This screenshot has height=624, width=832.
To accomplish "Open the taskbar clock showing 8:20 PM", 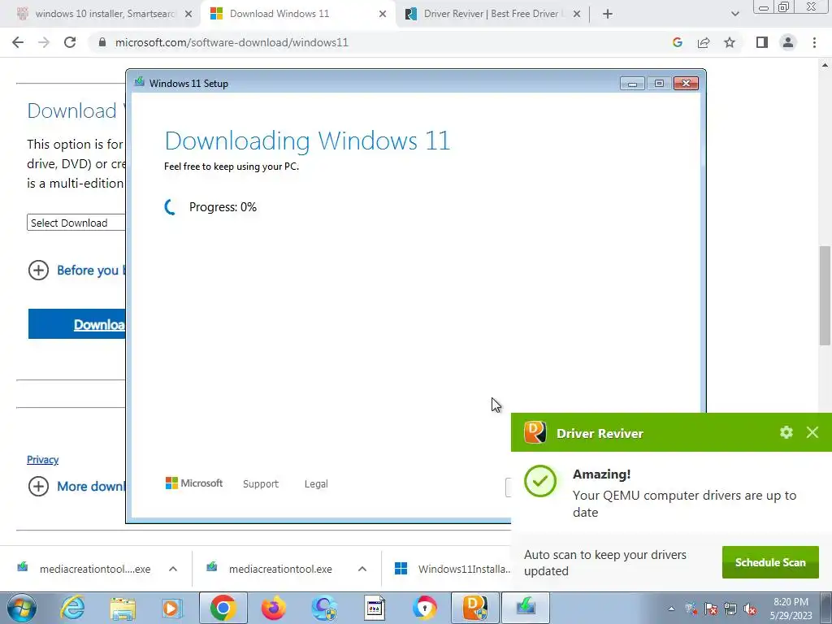I will click(791, 602).
